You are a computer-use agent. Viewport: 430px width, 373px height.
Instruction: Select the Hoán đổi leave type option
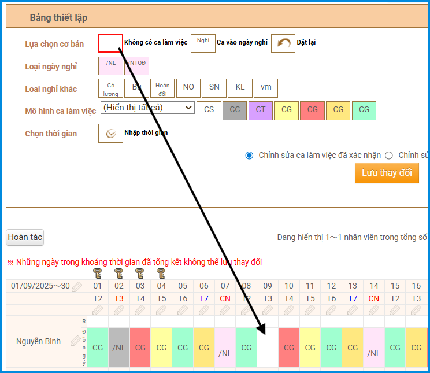pos(162,88)
